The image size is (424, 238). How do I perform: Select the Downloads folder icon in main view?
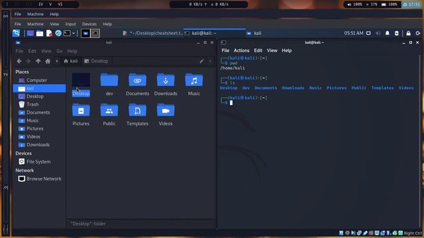pos(166,80)
